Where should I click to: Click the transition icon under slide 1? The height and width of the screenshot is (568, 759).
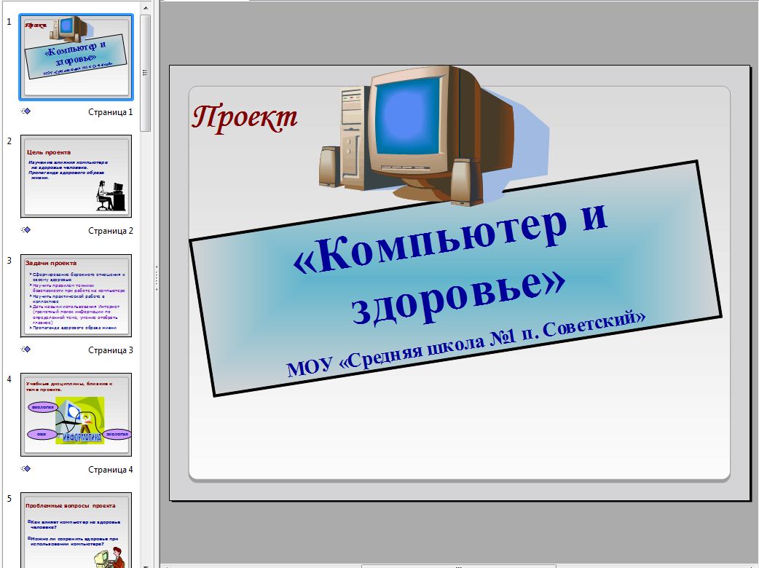(26, 111)
